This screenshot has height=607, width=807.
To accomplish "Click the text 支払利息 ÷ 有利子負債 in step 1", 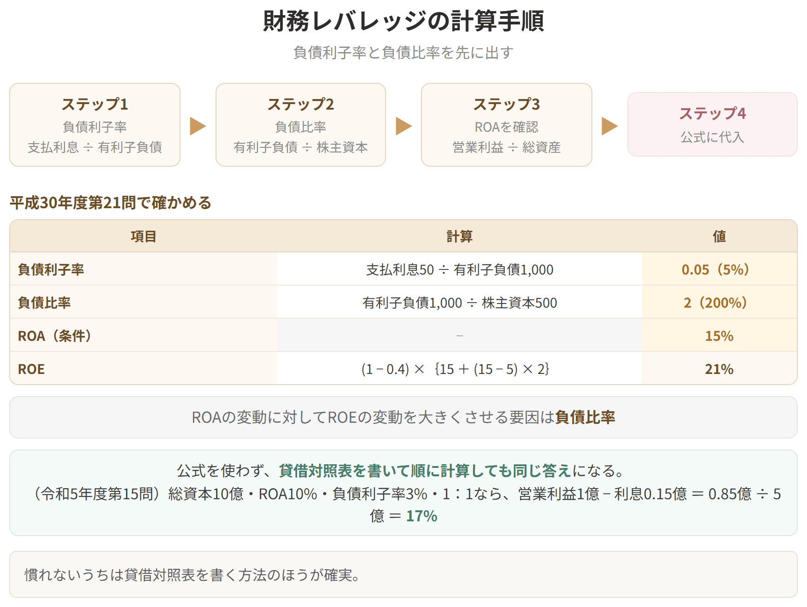I will 95,147.
